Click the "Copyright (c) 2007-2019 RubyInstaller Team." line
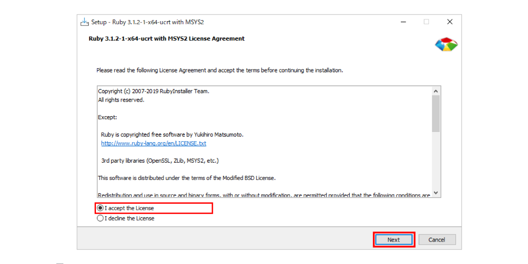Viewport: 528px width, 264px height. pyautogui.click(x=154, y=92)
